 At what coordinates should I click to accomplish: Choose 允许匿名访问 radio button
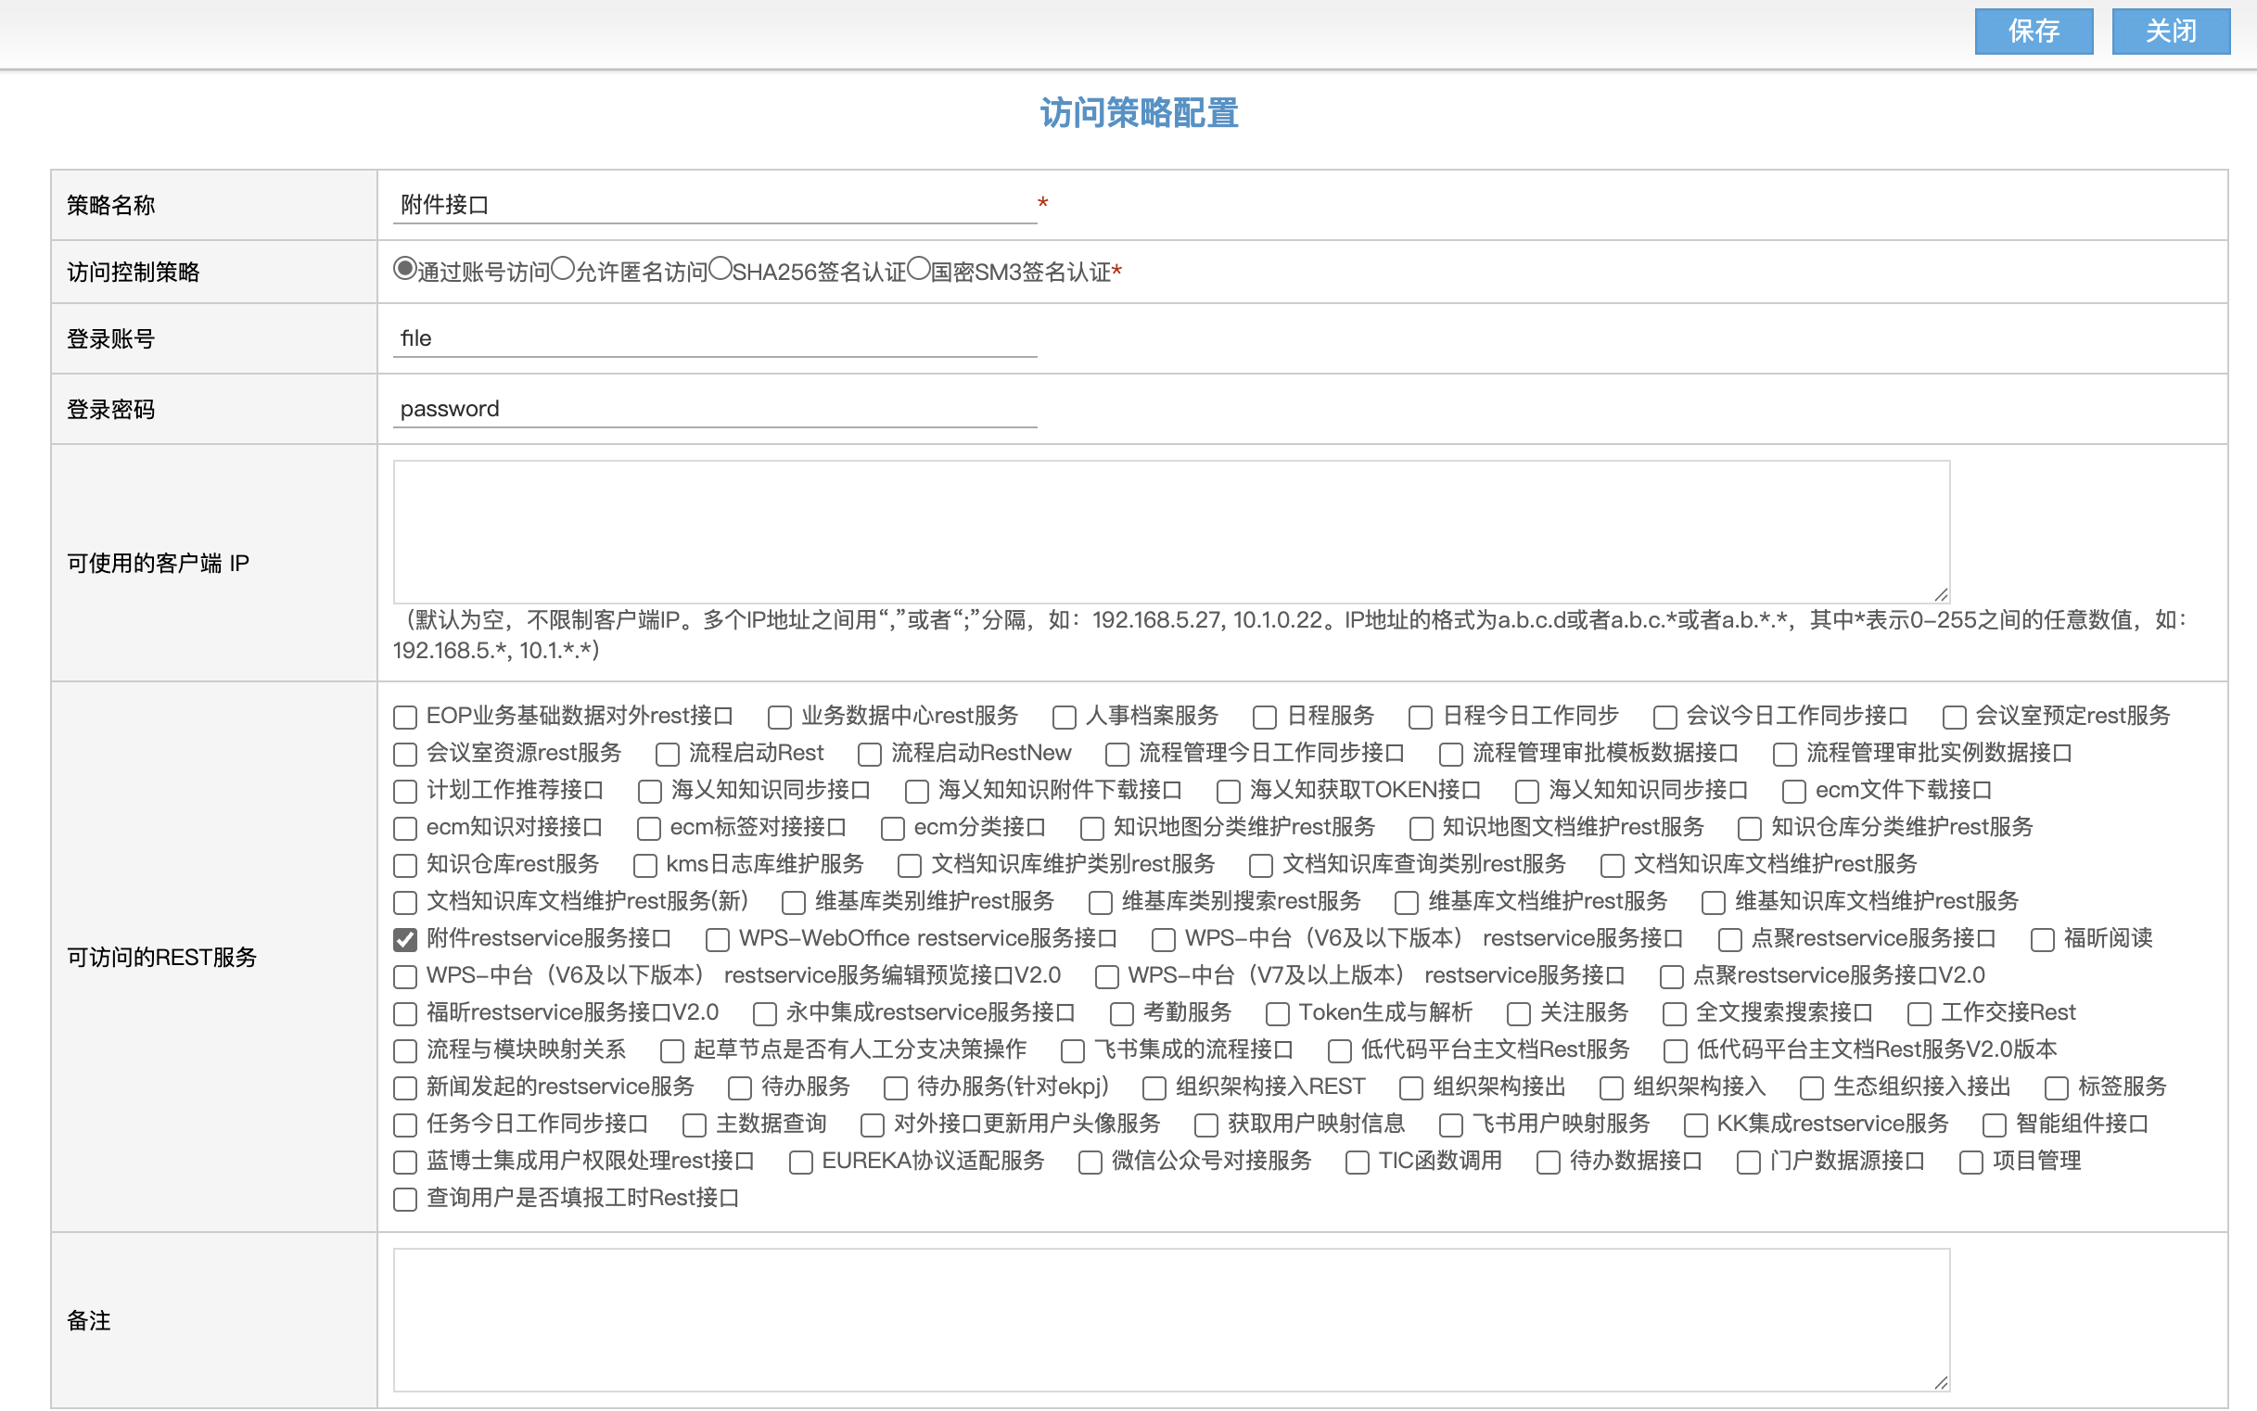pos(562,269)
